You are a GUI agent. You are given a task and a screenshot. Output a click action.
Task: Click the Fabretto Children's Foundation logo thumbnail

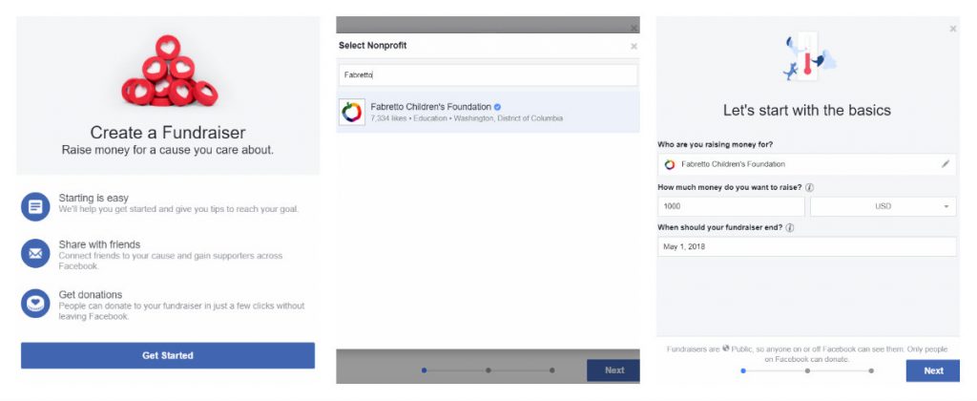[352, 113]
